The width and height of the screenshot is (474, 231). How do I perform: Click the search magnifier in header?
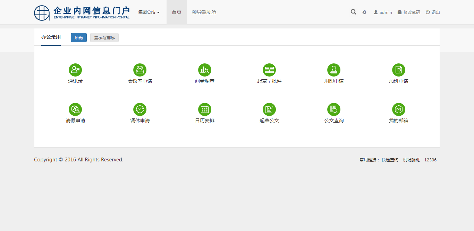click(x=353, y=12)
